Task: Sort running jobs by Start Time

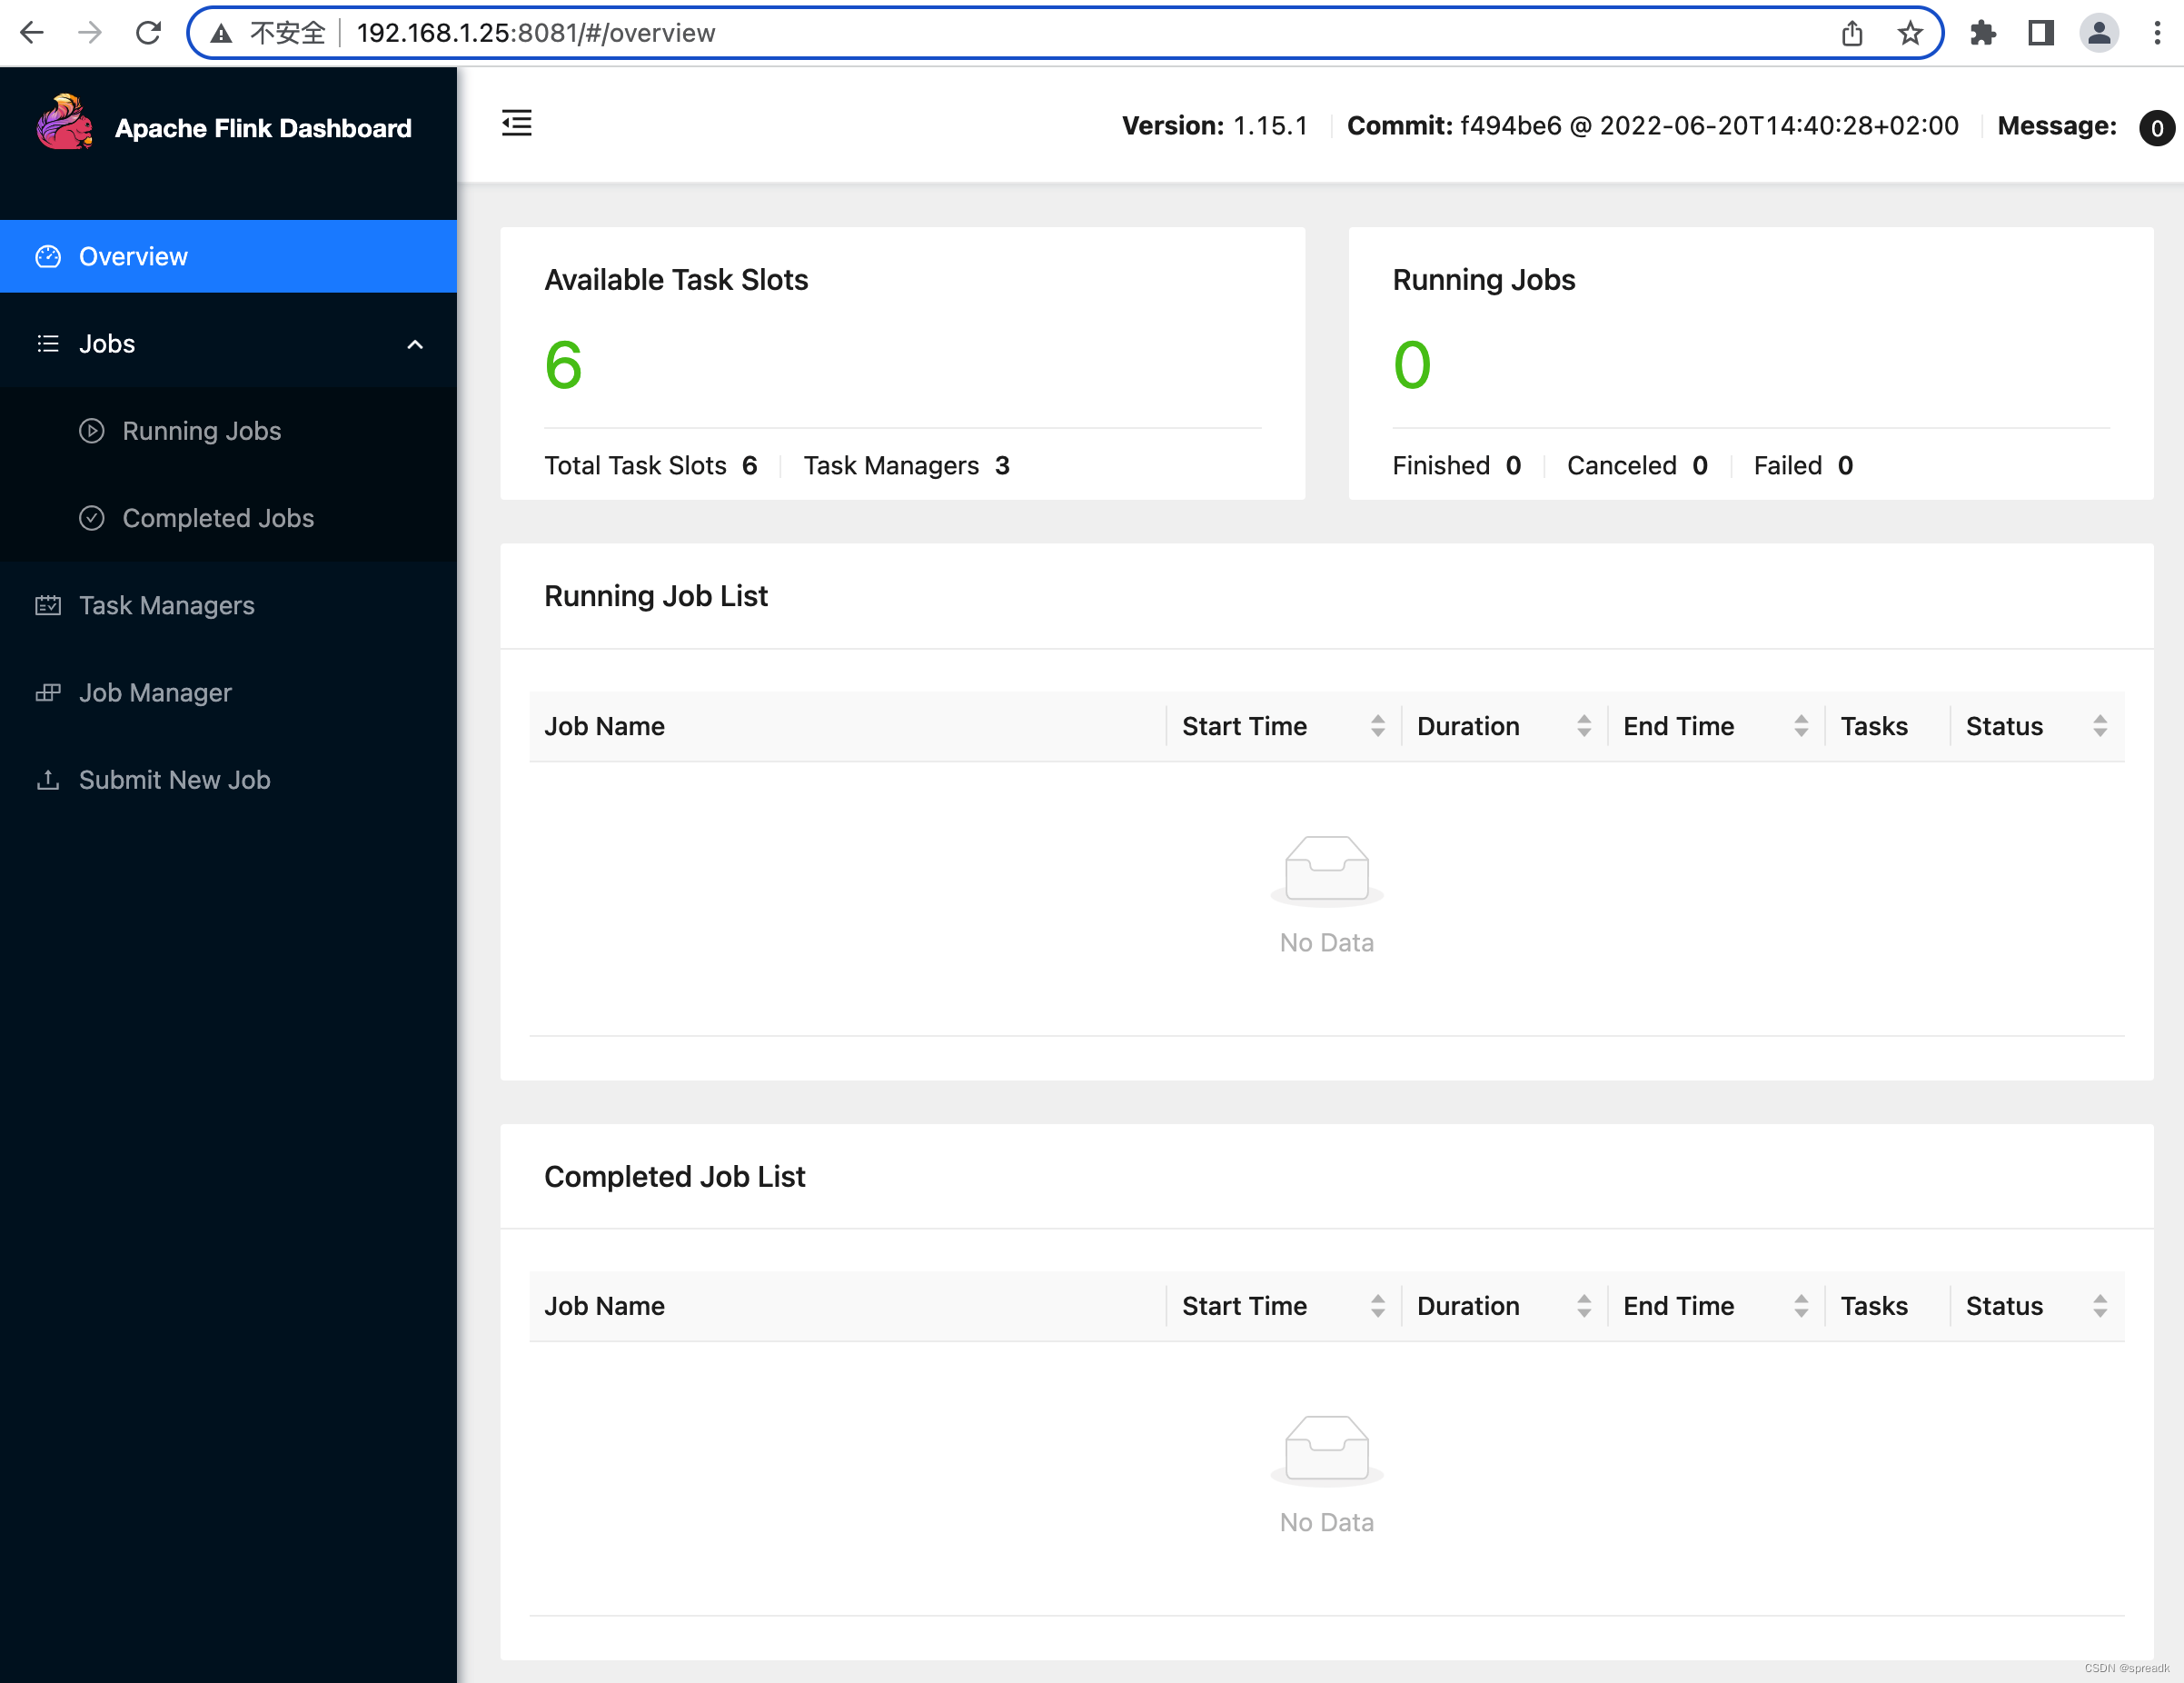Action: 1377,726
